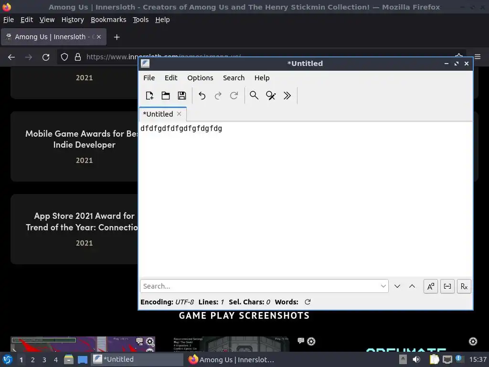Viewport: 489px width, 367px height.
Task: Open the editor's Help menu
Action: click(x=262, y=78)
